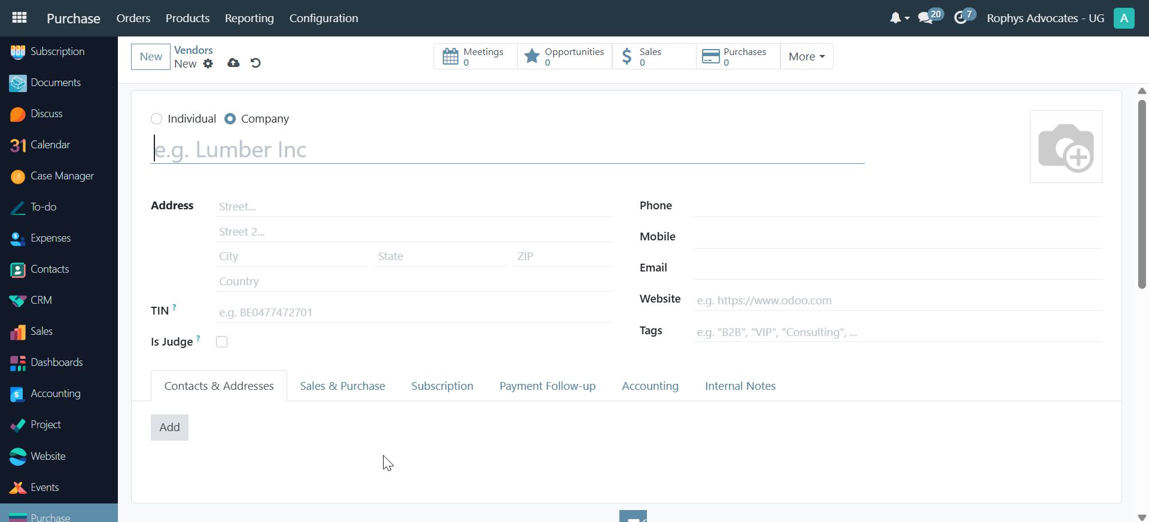Click the vertical scrollbar thumb

[1142, 194]
